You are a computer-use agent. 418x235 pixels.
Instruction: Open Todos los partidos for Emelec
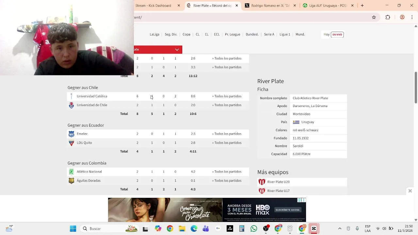[x=227, y=134]
